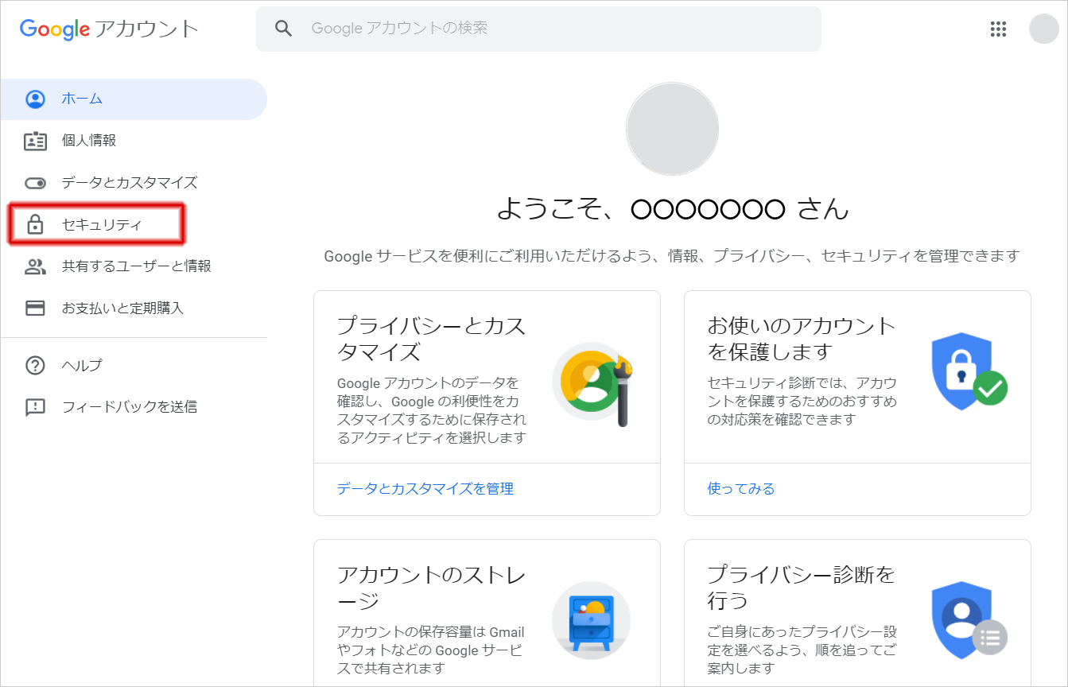
Task: Click the ヘルプ question mark icon
Action: click(x=35, y=366)
